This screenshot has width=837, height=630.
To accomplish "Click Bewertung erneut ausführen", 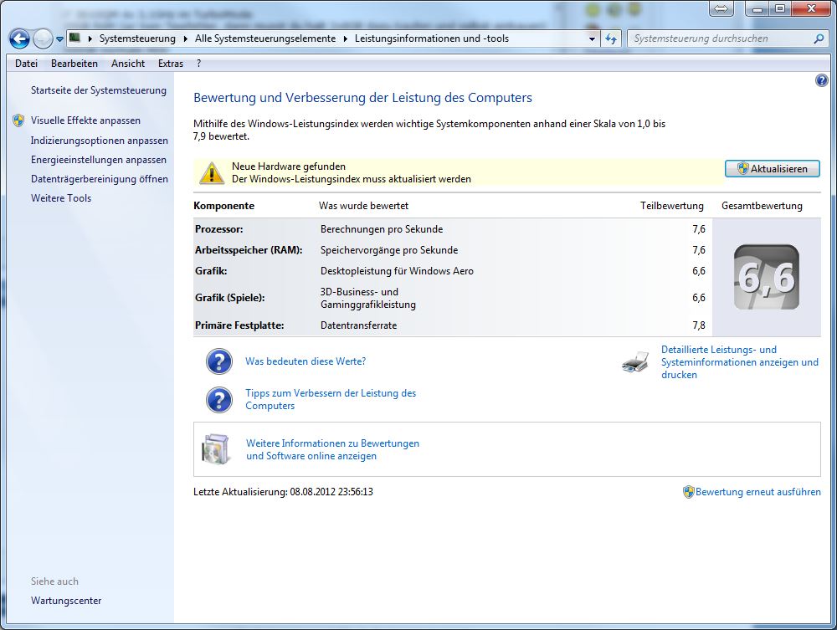I will [x=758, y=492].
